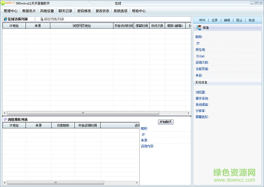Screen dimensions: 264x187
Task: Open the 聊天记录 menu
Action: [65, 11]
